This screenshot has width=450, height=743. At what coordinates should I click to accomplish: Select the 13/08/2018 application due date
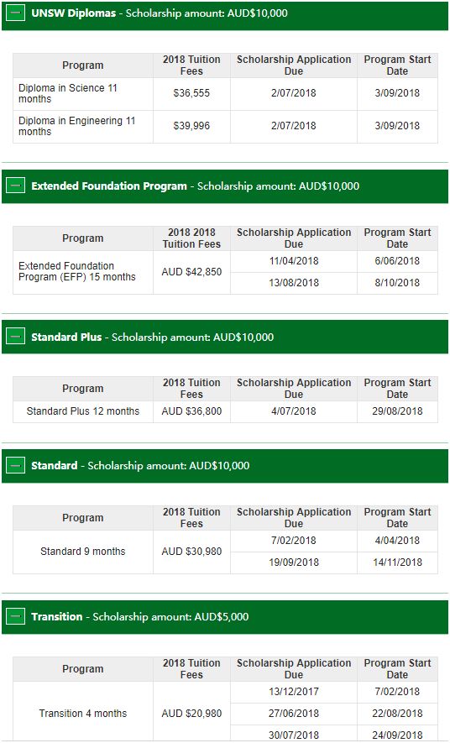coord(294,283)
